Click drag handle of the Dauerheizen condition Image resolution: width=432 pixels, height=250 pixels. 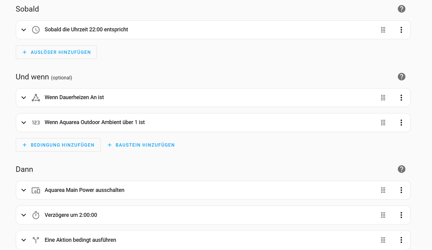coord(383,98)
